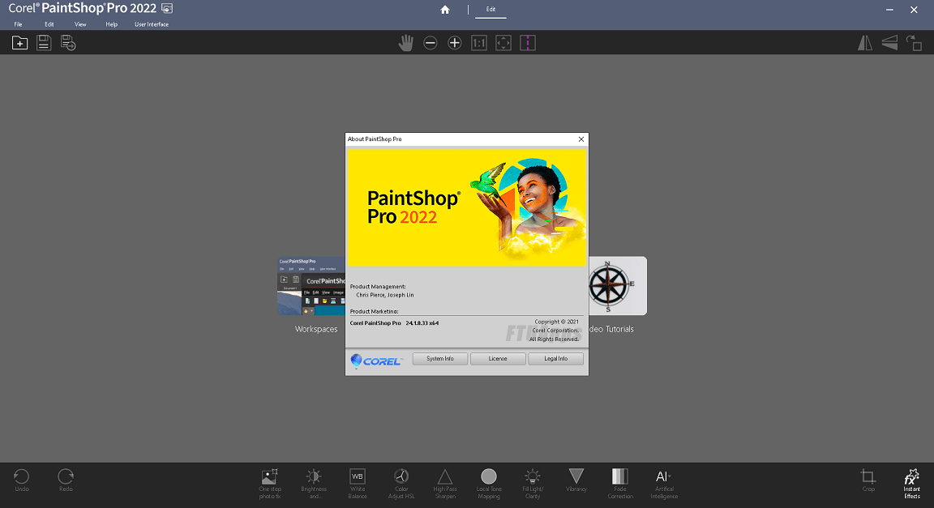934x508 pixels.
Task: View image at 1:1 actual size
Action: 478,42
